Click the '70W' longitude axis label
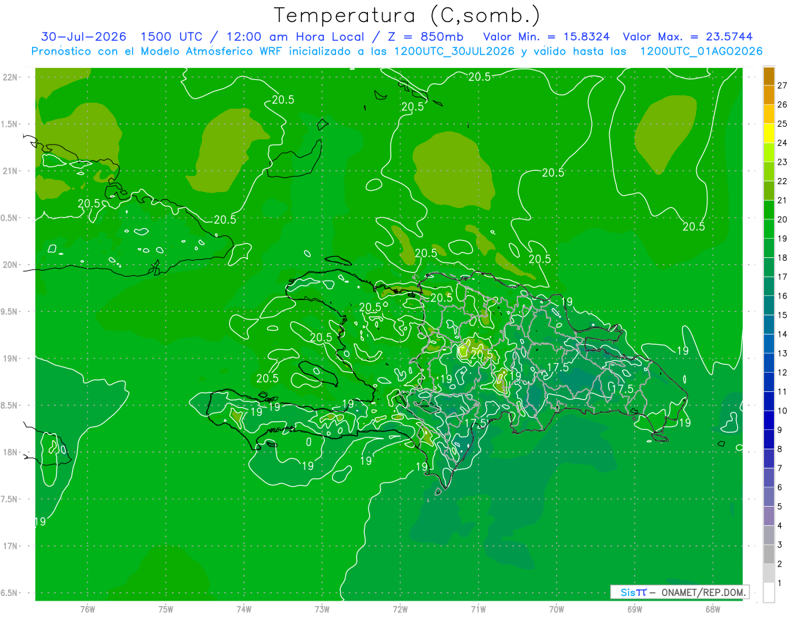Screen dimensions: 800x618 (x=557, y=609)
